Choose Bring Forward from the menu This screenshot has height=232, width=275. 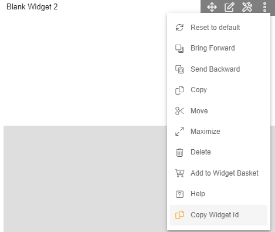(x=219, y=48)
